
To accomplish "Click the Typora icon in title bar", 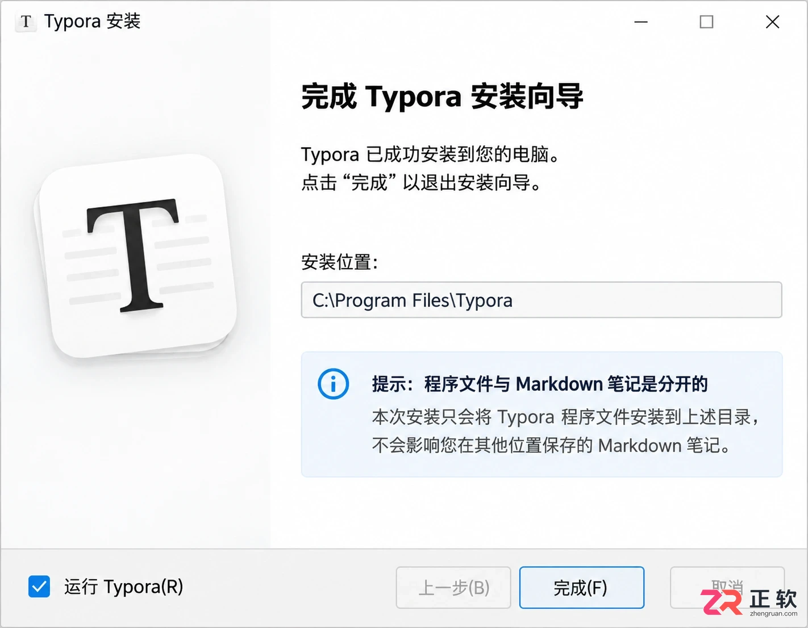I will tap(26, 22).
